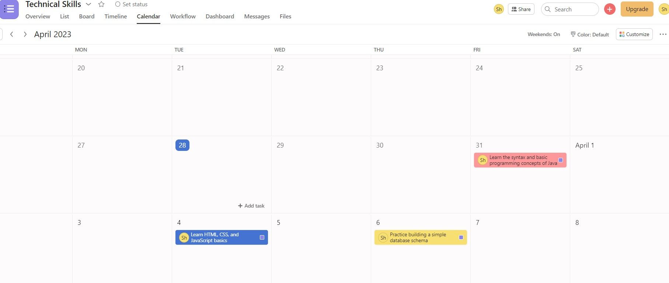Screen dimensions: 669x283
Task: Switch to the Overview tab
Action: (x=38, y=16)
